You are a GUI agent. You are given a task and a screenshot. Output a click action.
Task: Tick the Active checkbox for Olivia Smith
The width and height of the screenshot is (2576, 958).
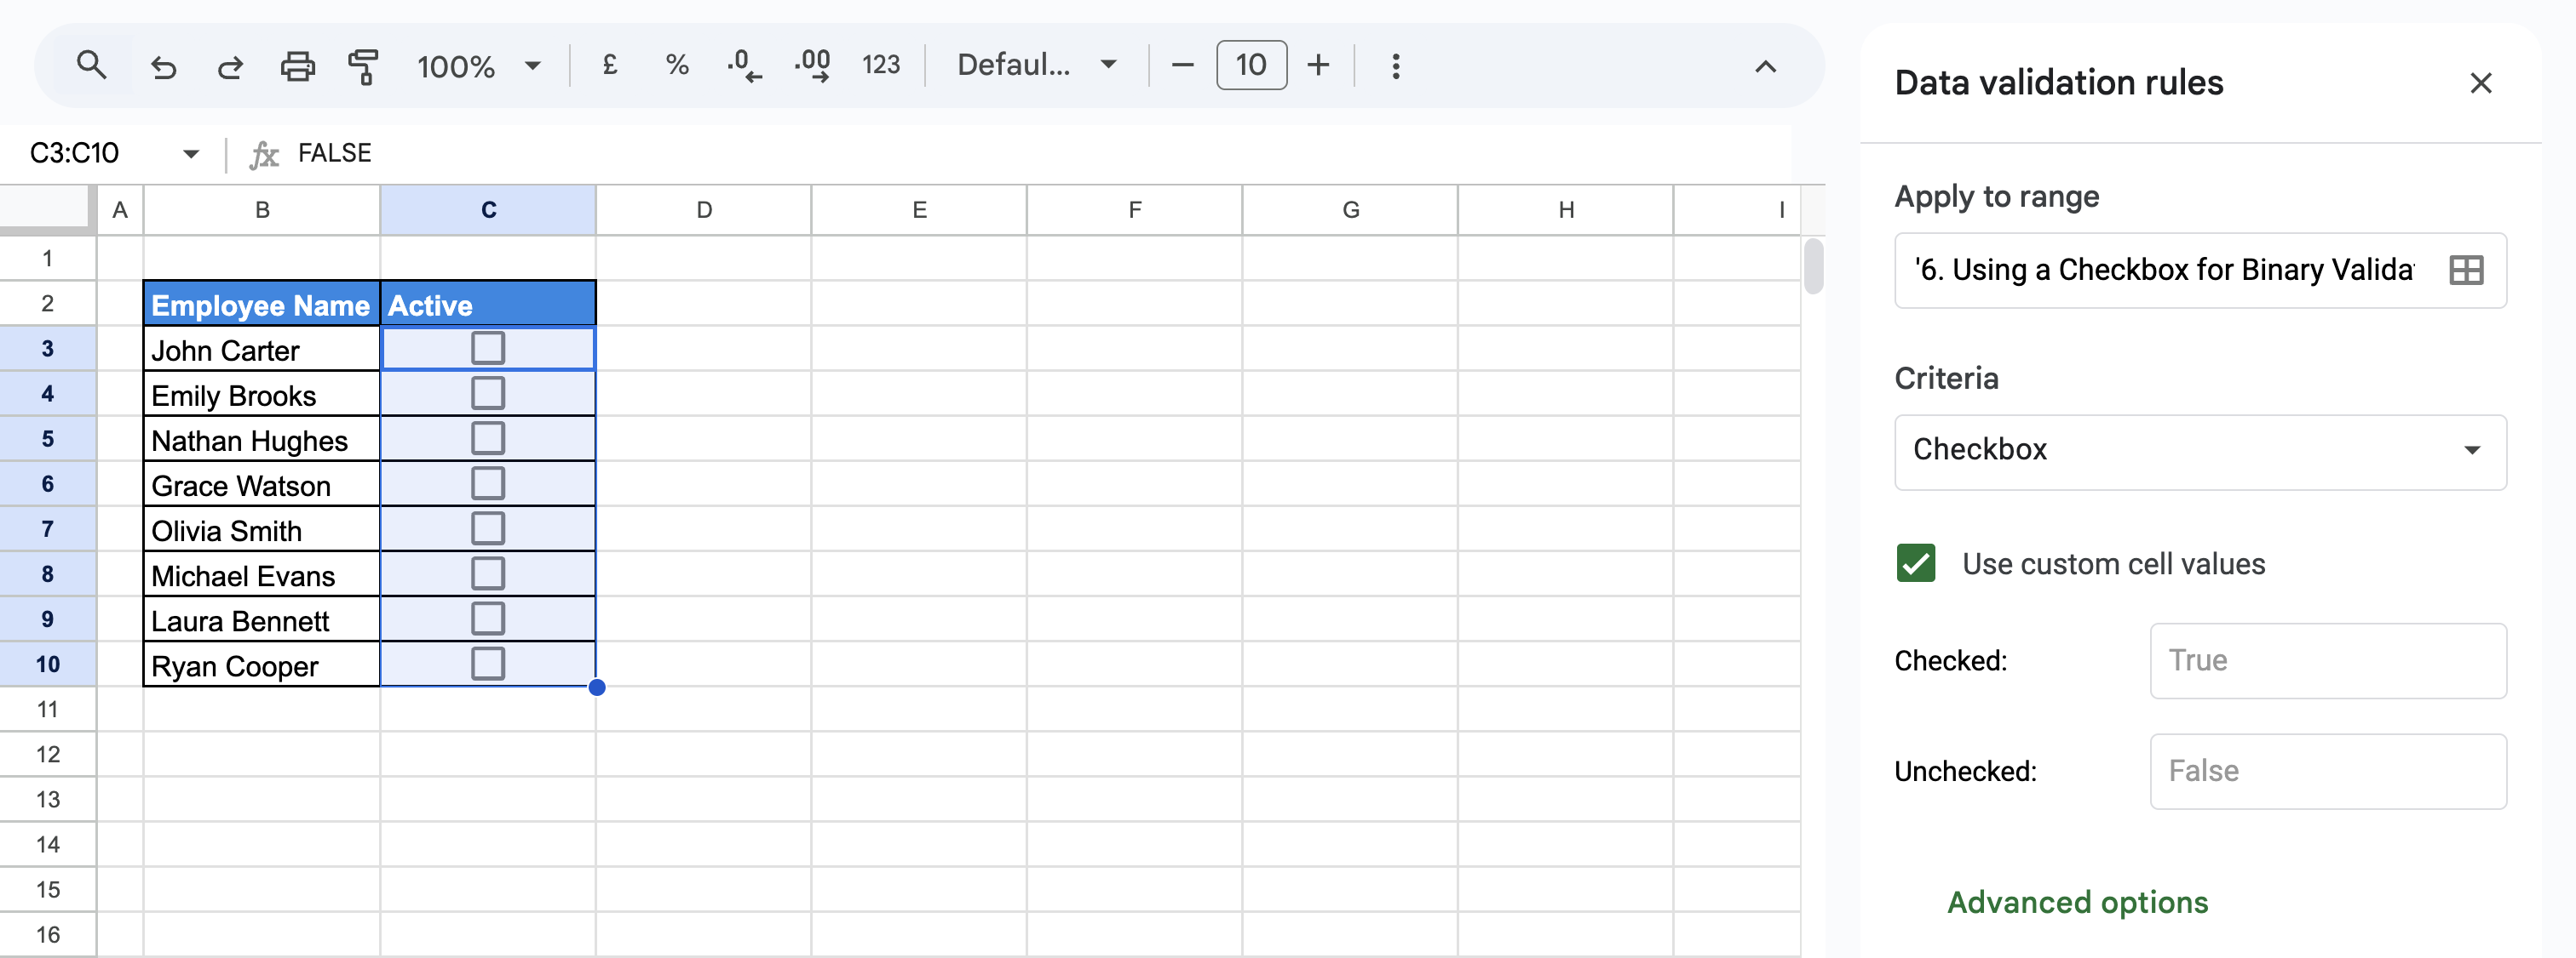tap(488, 528)
